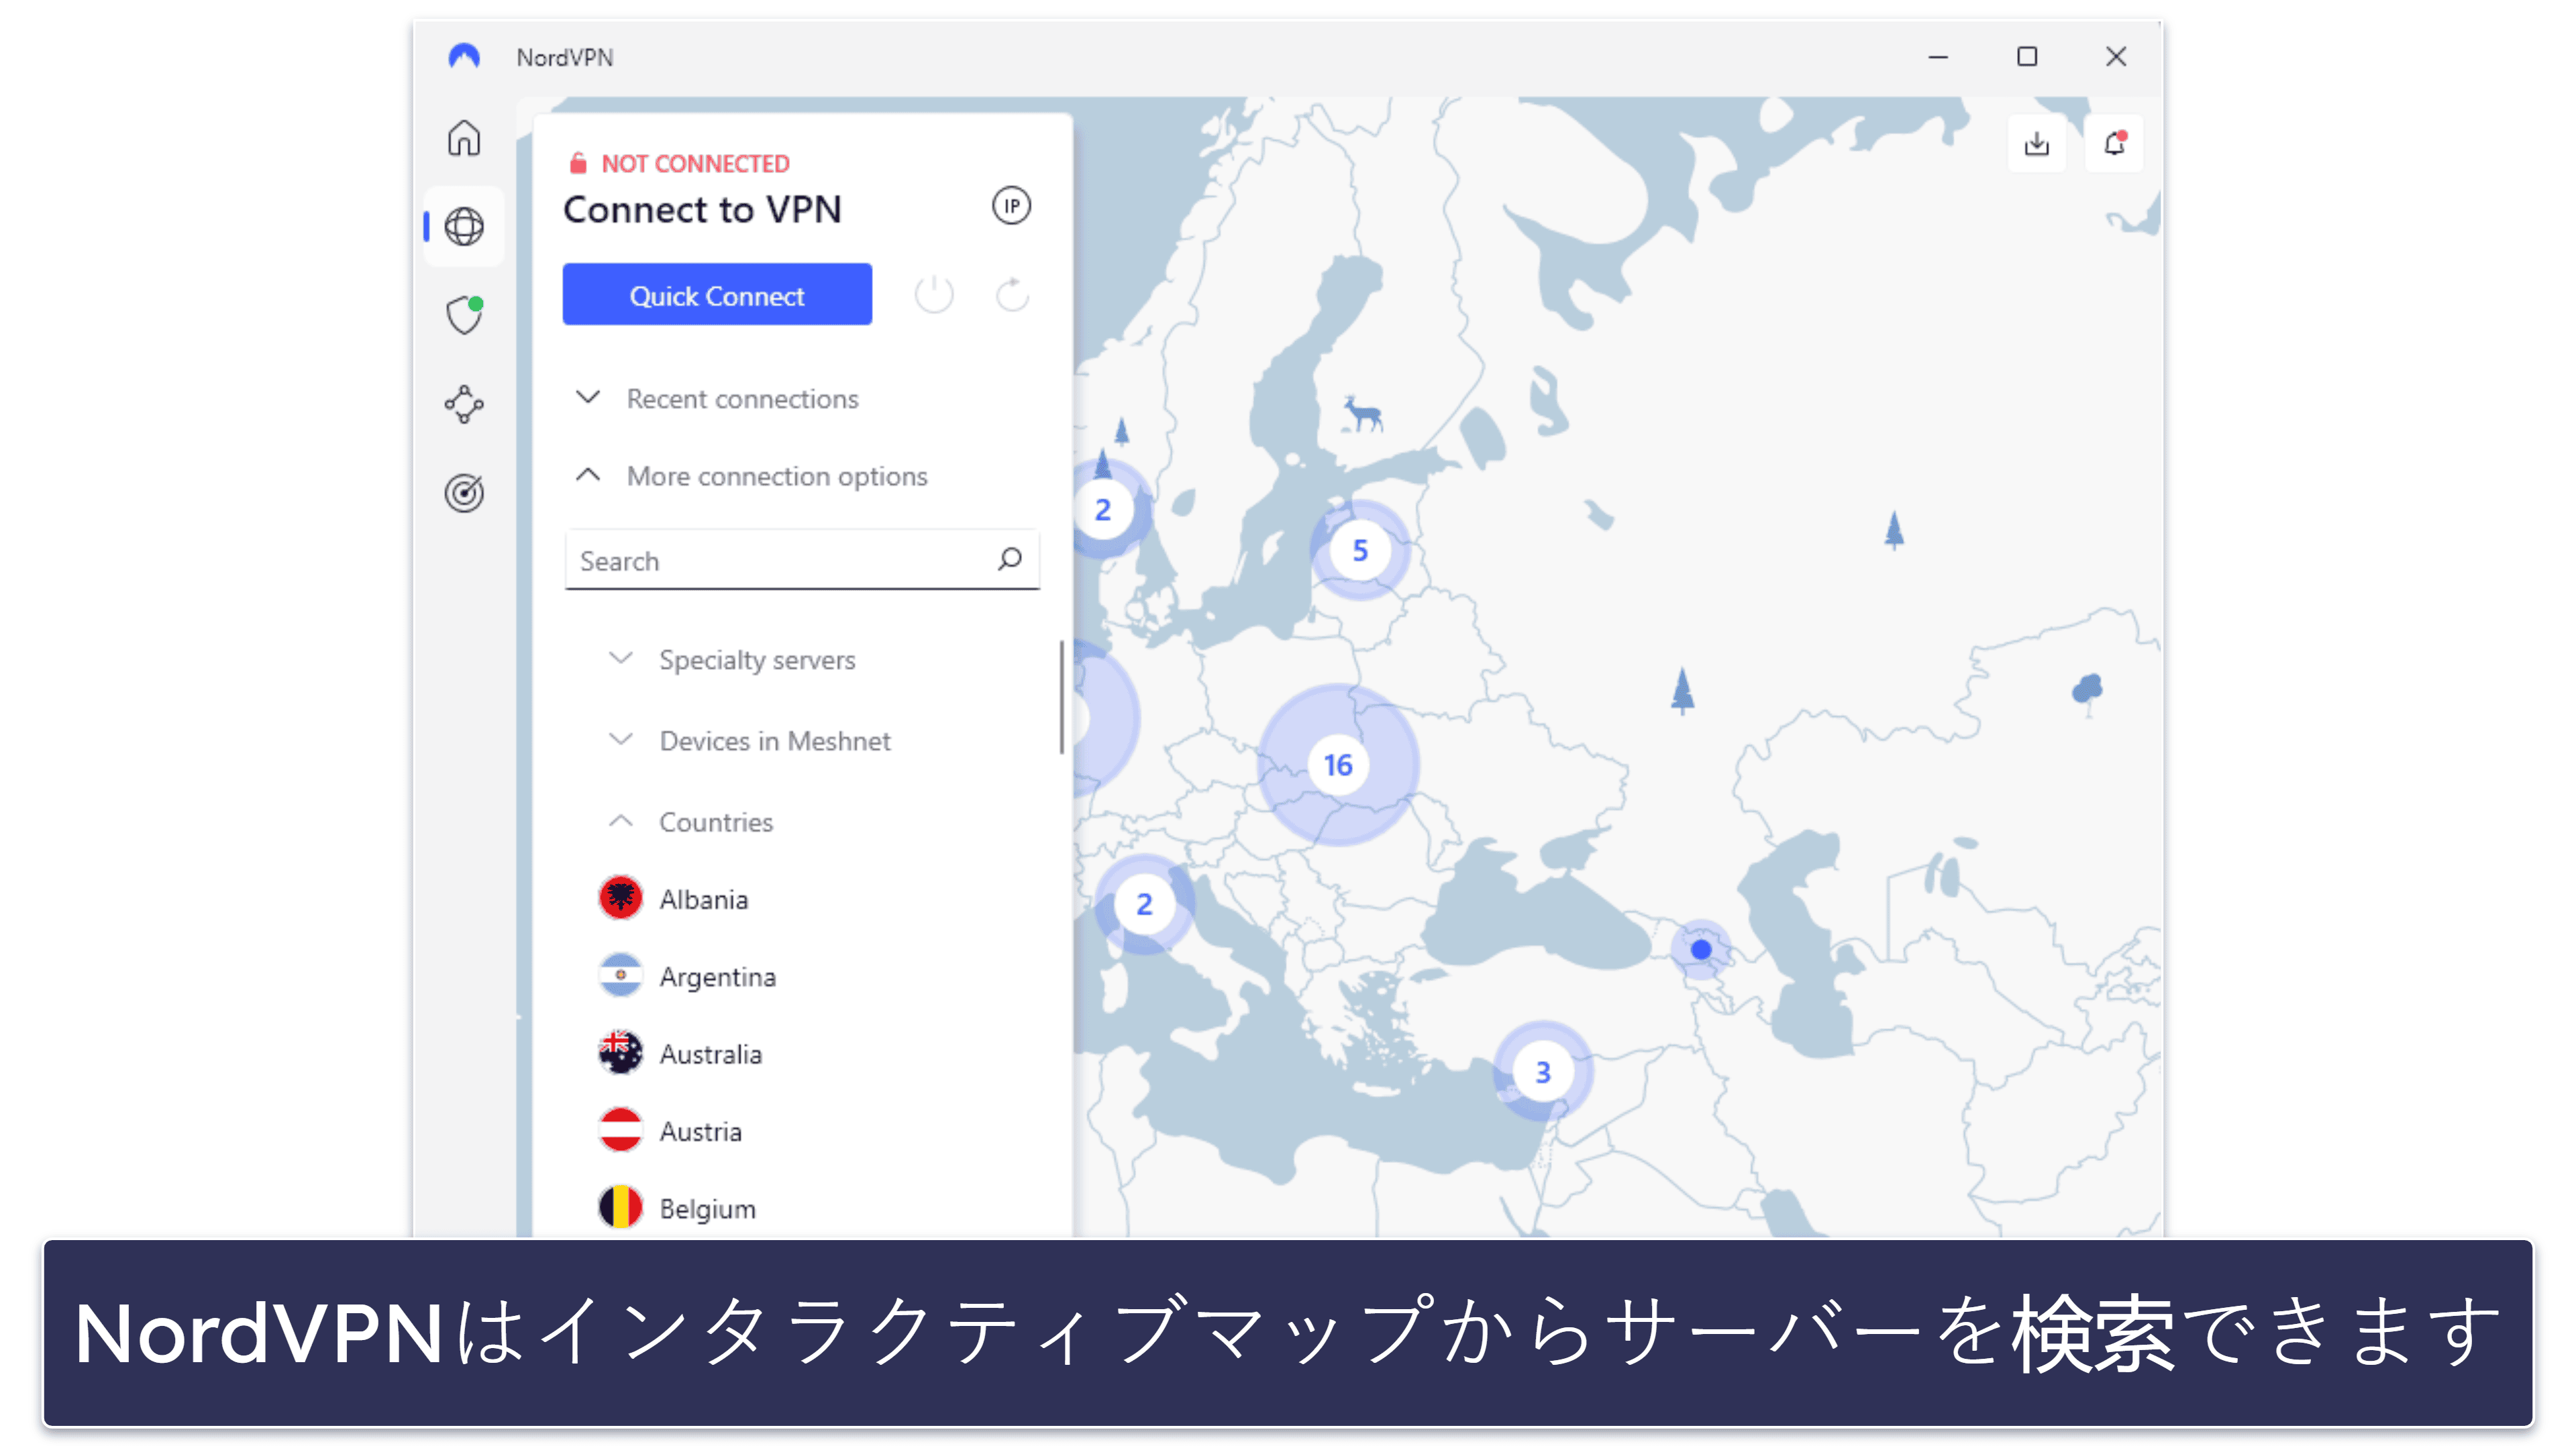Screen dimensions: 2576x1446
Task: Click the More connection options label
Action: (x=777, y=477)
